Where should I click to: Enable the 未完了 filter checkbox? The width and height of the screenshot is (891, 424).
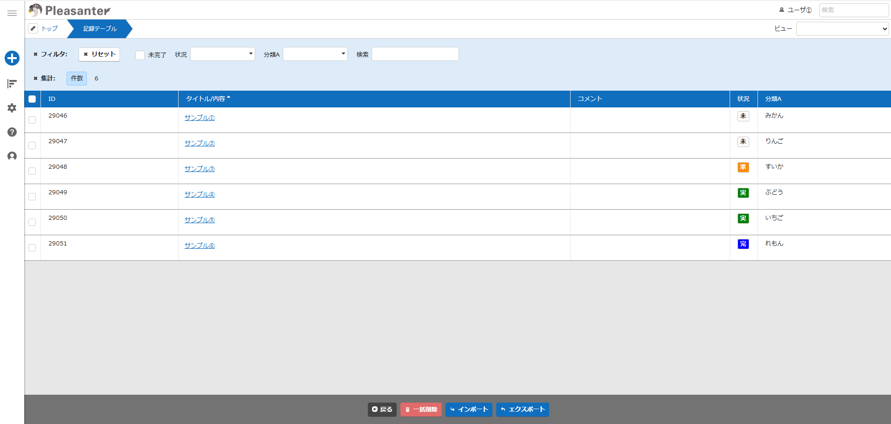click(x=140, y=55)
